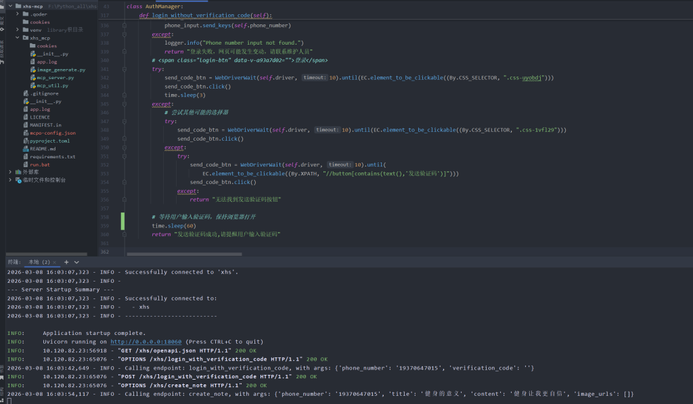The height and width of the screenshot is (404, 693).
Task: Toggle fold marker at the line 345 except
Action: (x=125, y=104)
